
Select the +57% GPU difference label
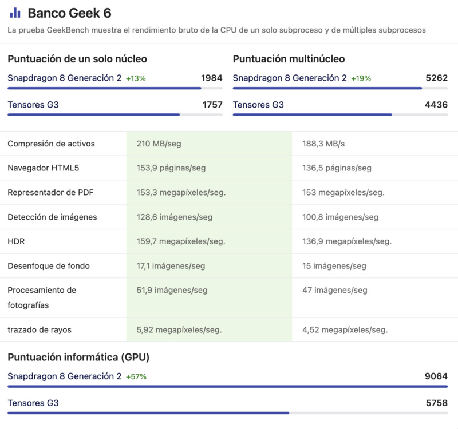(x=136, y=377)
